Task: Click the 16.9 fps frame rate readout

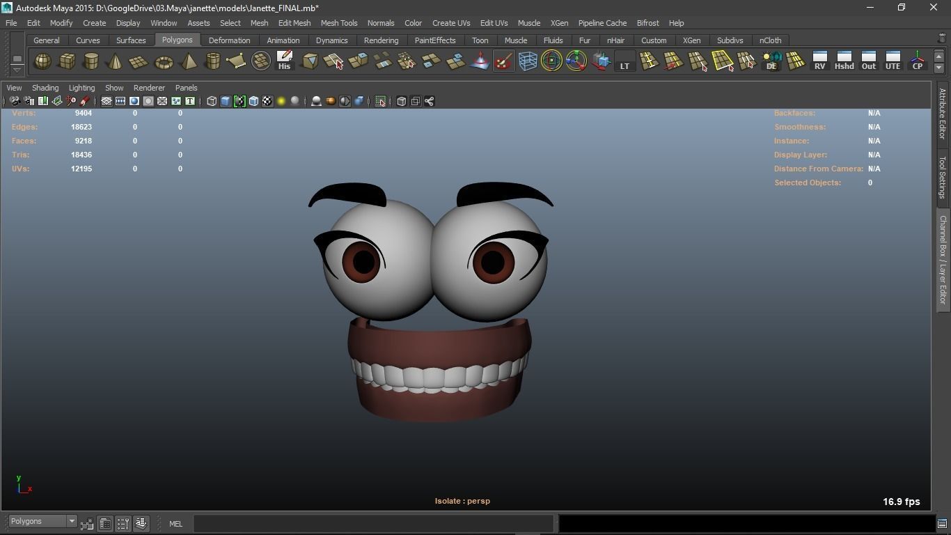Action: pos(902,502)
